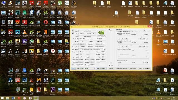Click the Hide Overclocking button
Screen dimensions: 178x100
(x=101, y=69)
